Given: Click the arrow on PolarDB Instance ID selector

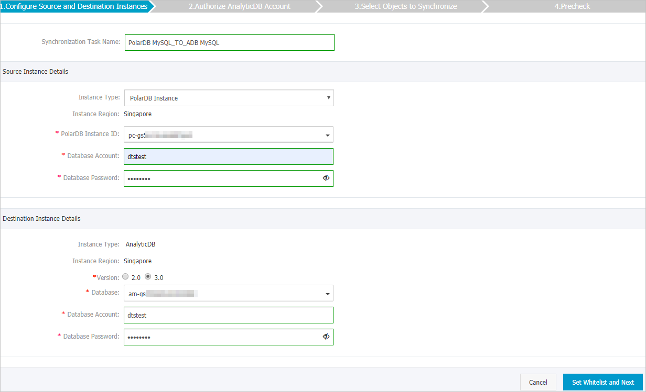Looking at the screenshot, I should (327, 135).
